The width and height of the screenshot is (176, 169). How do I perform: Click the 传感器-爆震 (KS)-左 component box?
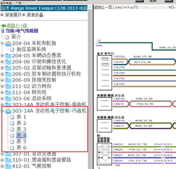click(x=104, y=104)
